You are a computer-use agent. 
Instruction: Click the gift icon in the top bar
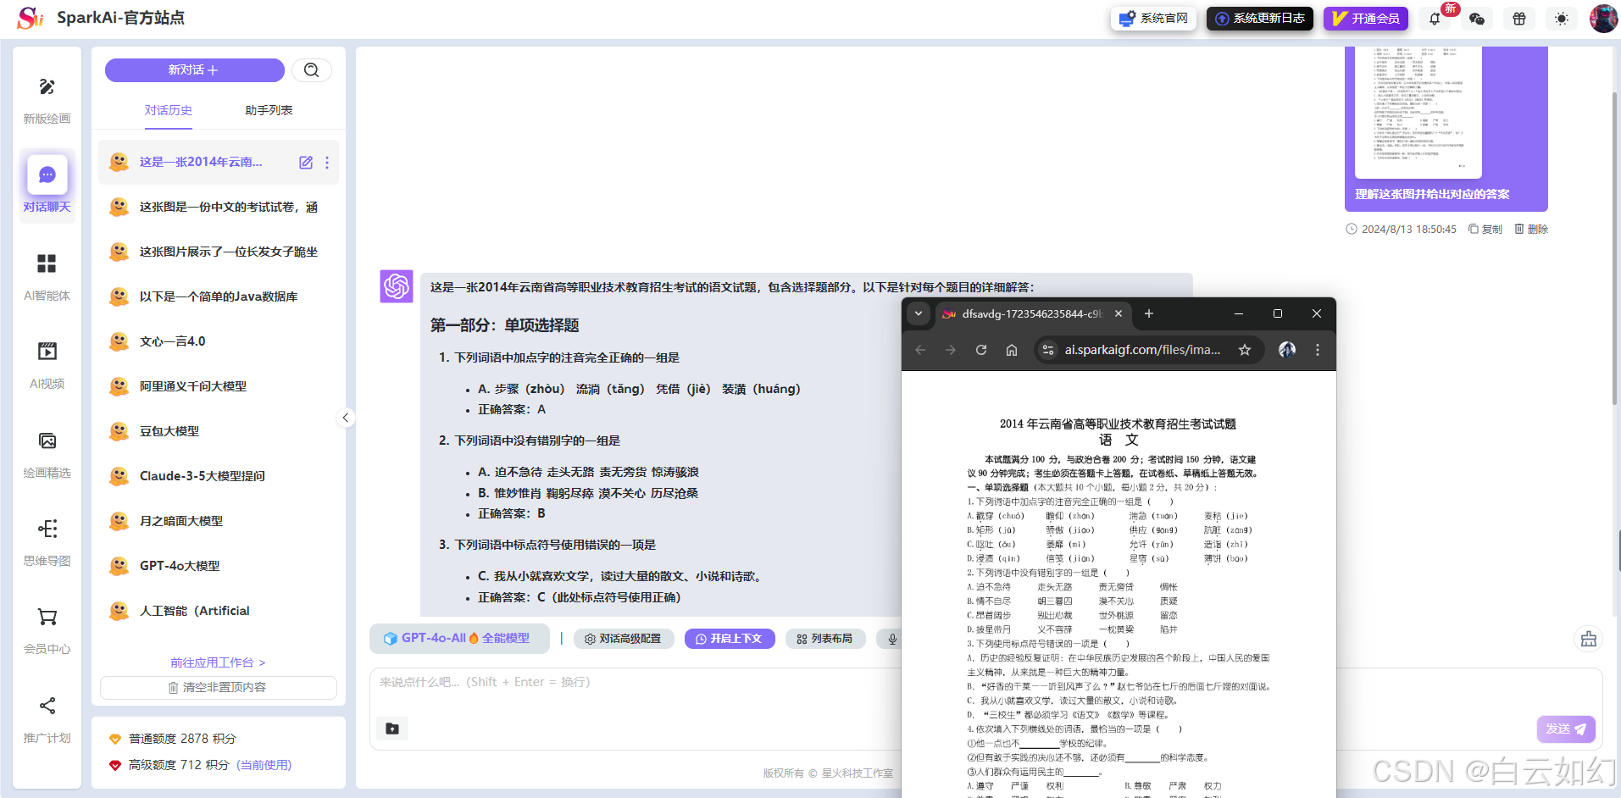coord(1519,19)
